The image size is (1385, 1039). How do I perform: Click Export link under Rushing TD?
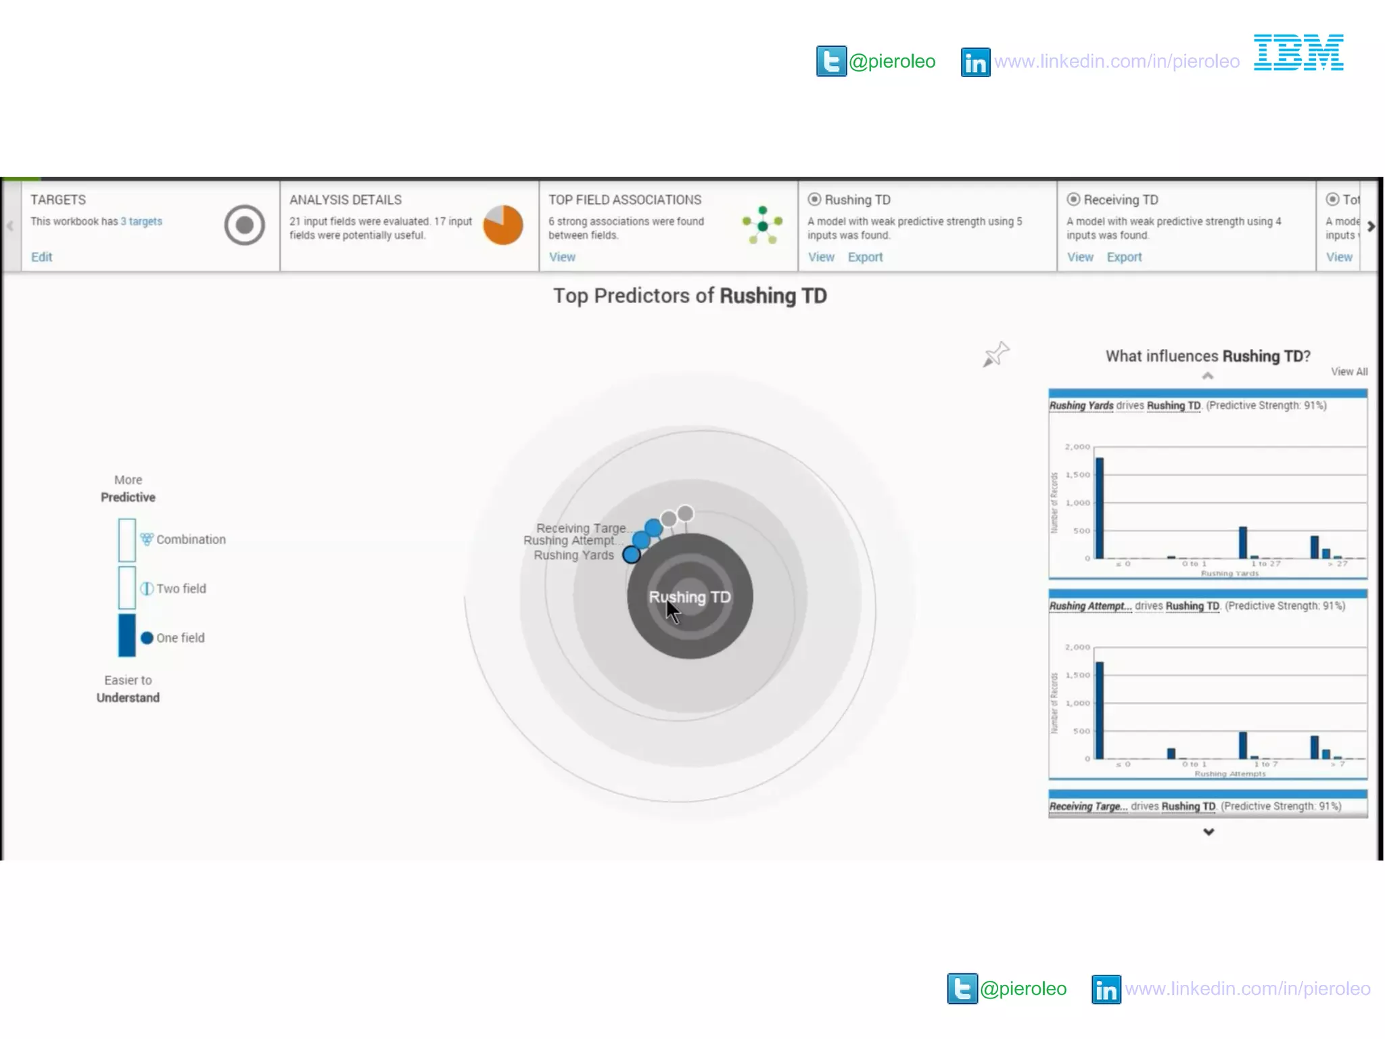click(865, 257)
